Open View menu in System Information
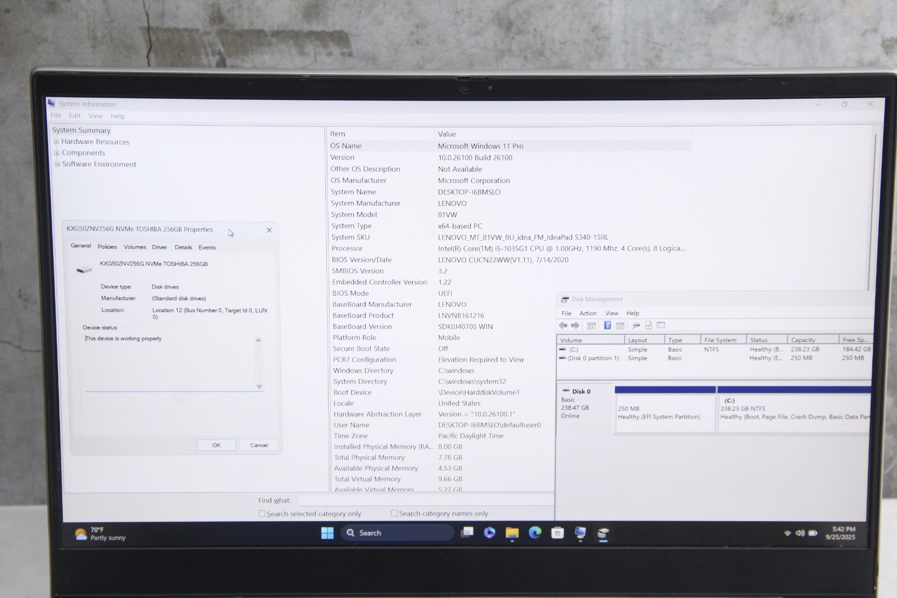The image size is (897, 598). click(95, 116)
